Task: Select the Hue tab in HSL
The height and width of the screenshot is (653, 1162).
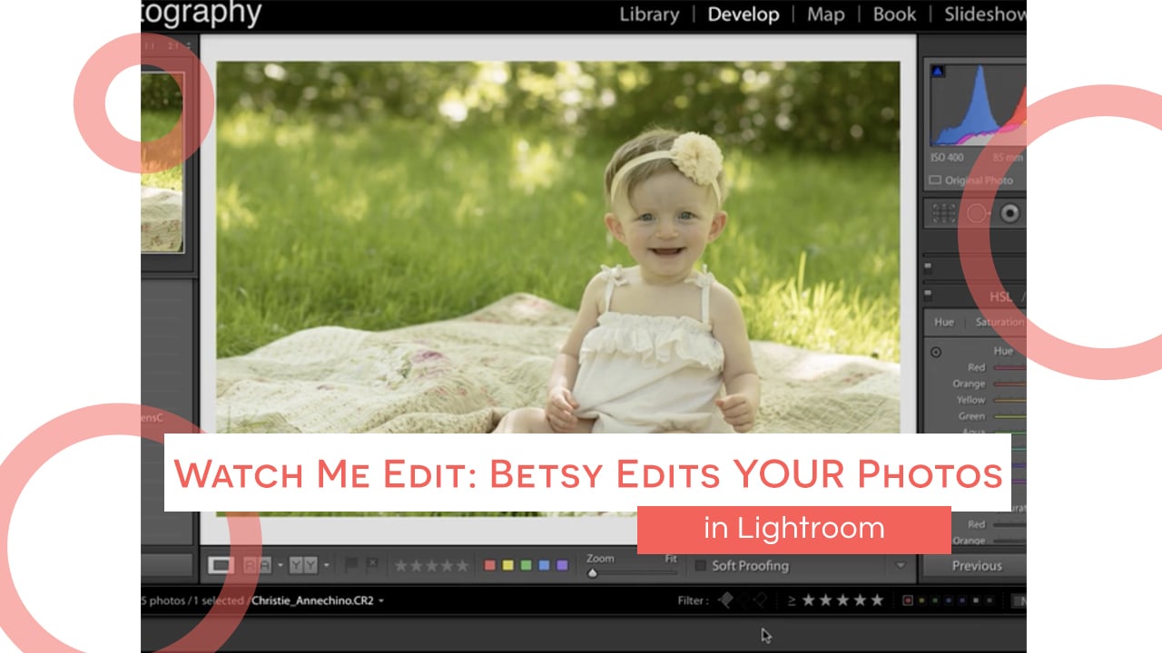Action: click(x=944, y=322)
